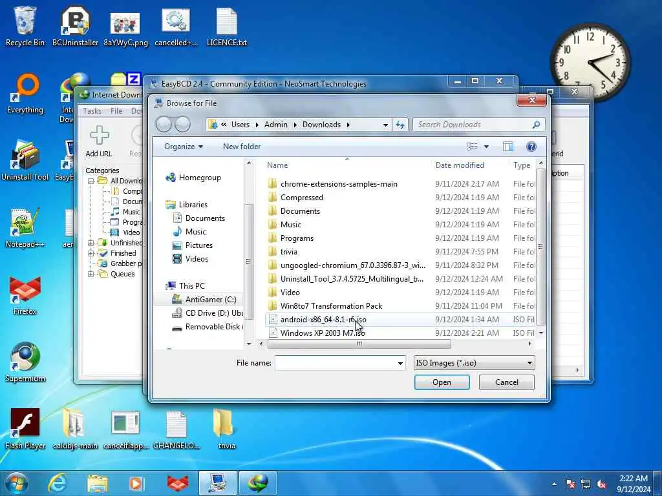Open the calubjs-main desktop folder
The height and width of the screenshot is (496, 662).
(x=75, y=429)
